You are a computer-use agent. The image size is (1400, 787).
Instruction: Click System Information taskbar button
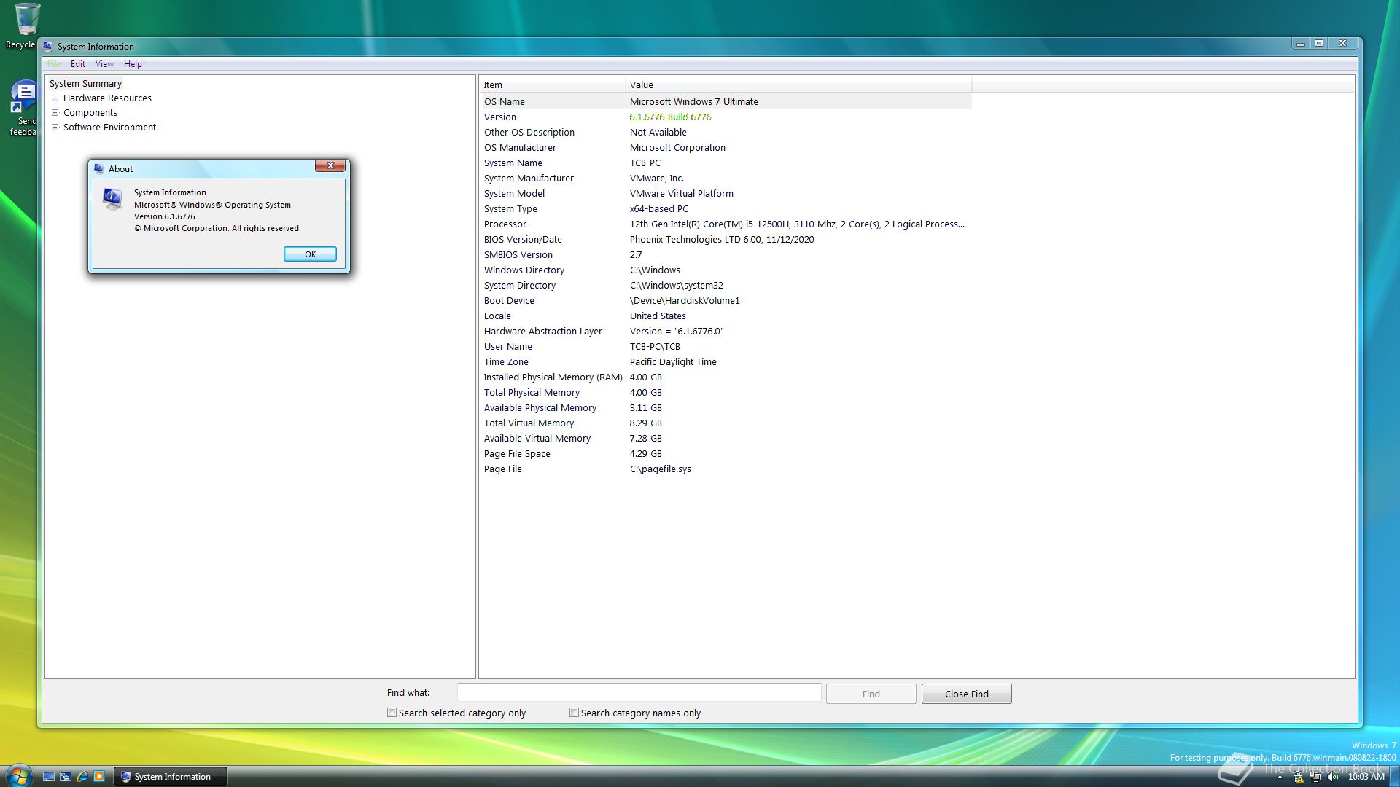170,777
